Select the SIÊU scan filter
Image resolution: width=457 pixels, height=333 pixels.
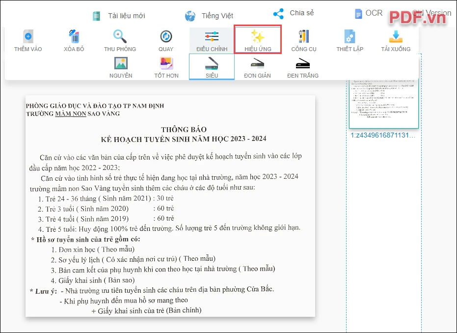coord(212,67)
